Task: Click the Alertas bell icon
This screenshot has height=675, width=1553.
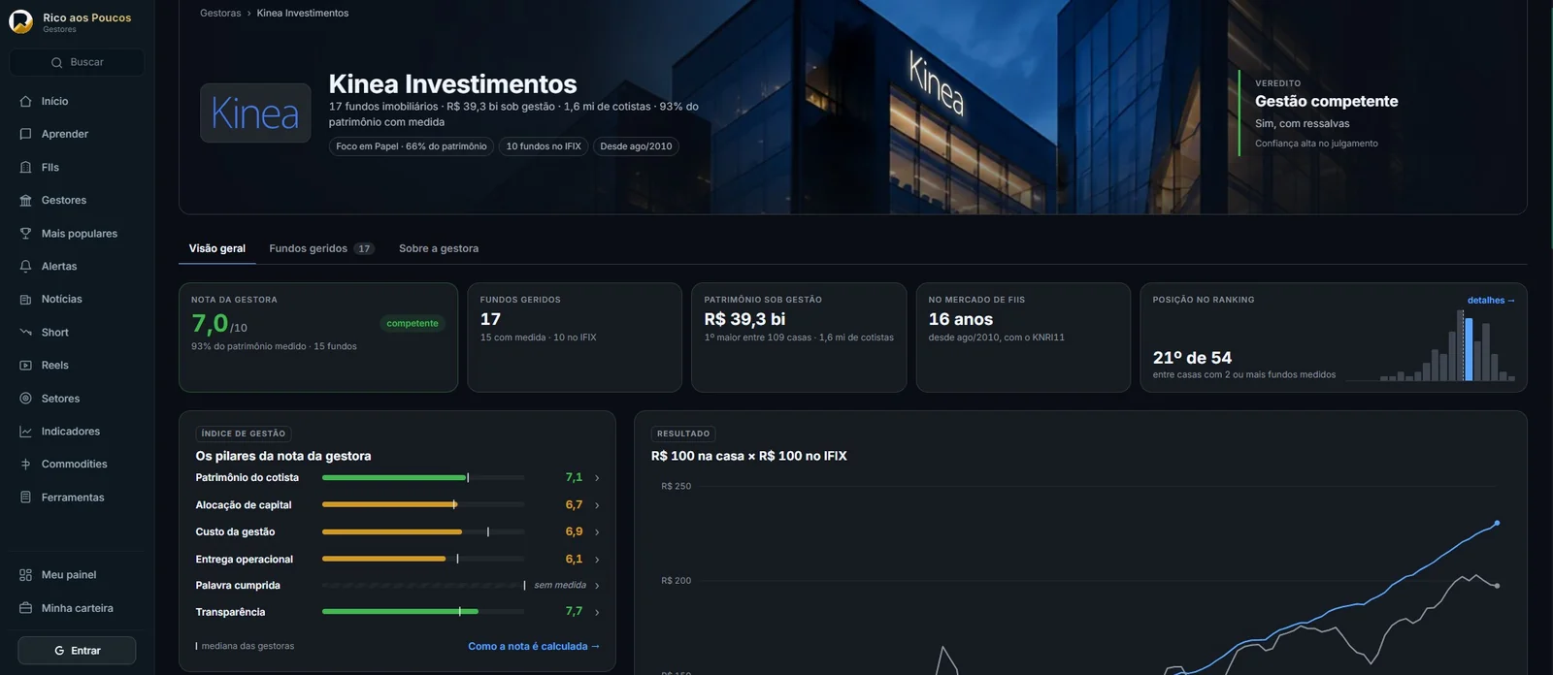Action: pos(26,266)
